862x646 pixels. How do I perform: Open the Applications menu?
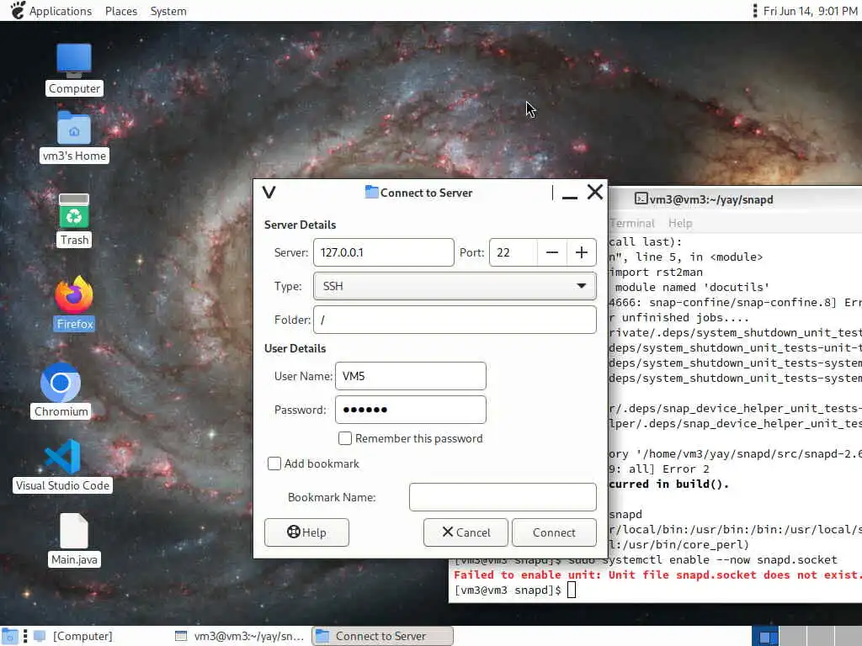click(x=61, y=11)
